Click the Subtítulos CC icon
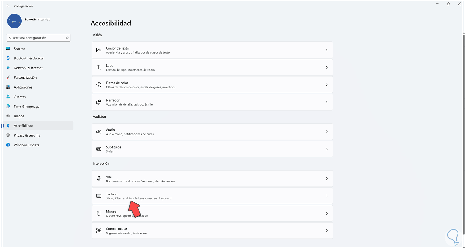Image resolution: width=465 pixels, height=248 pixels. coord(99,149)
